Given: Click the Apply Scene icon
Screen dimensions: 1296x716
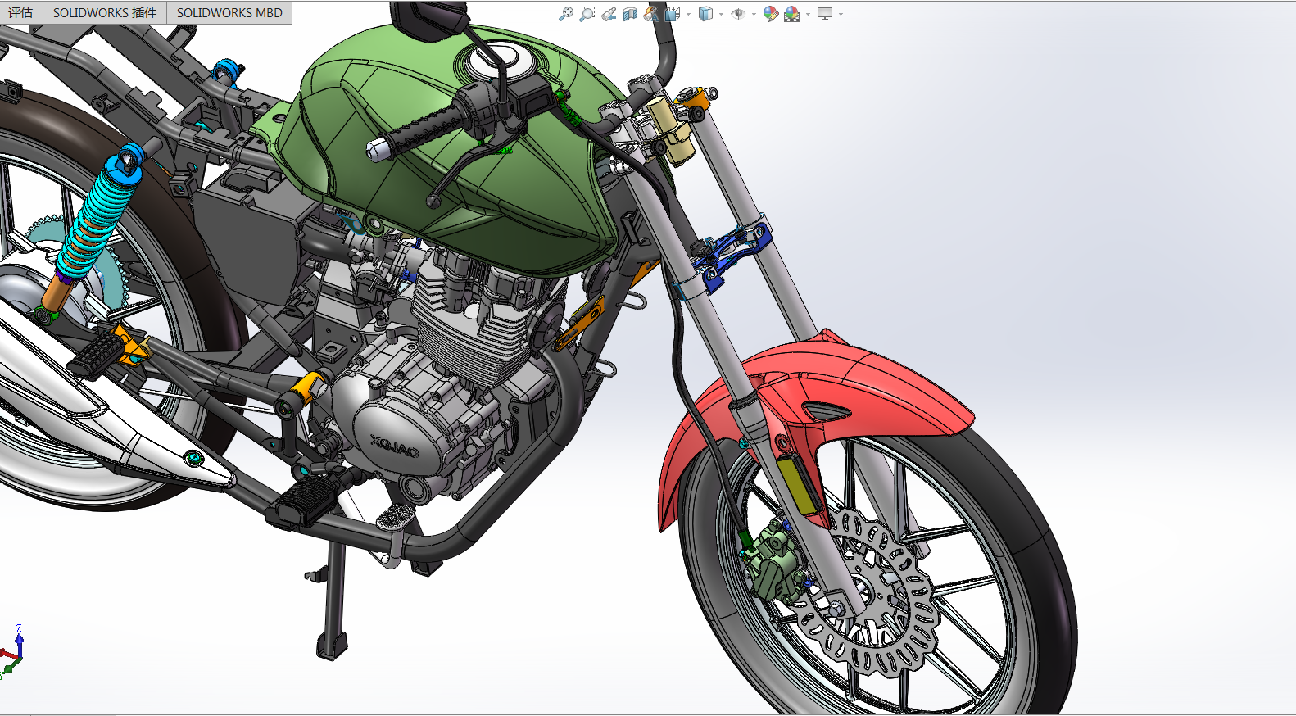Looking at the screenshot, I should click(791, 14).
